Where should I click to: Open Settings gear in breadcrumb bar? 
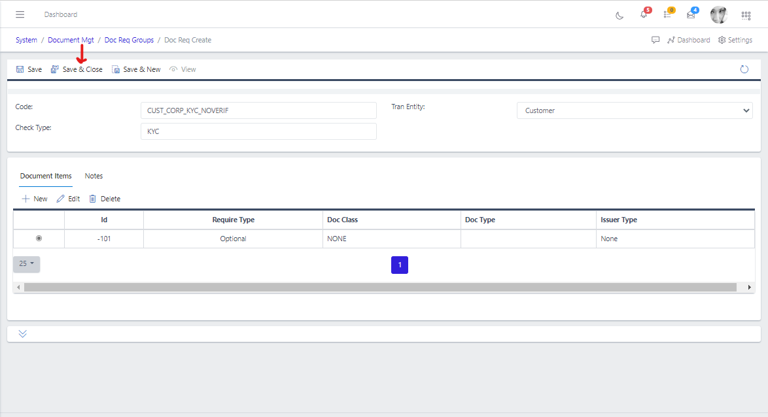coord(735,40)
